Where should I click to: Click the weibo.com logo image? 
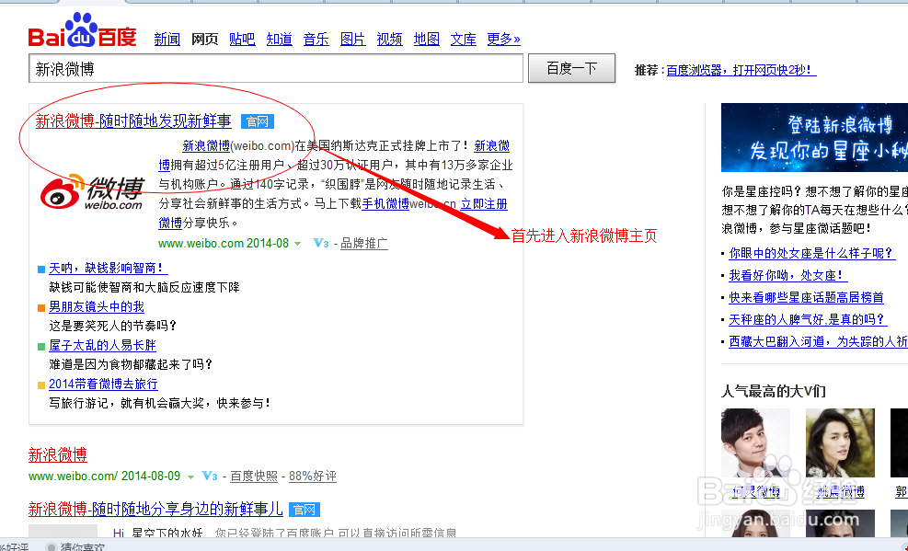[93, 193]
